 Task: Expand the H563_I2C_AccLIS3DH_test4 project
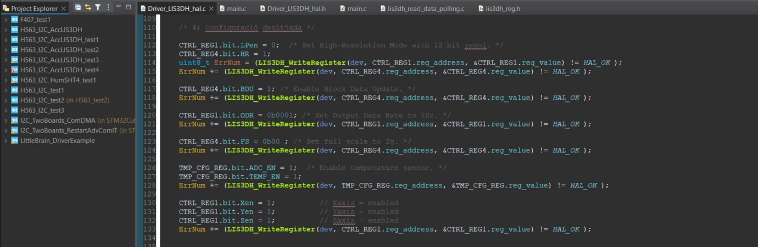click(x=5, y=70)
